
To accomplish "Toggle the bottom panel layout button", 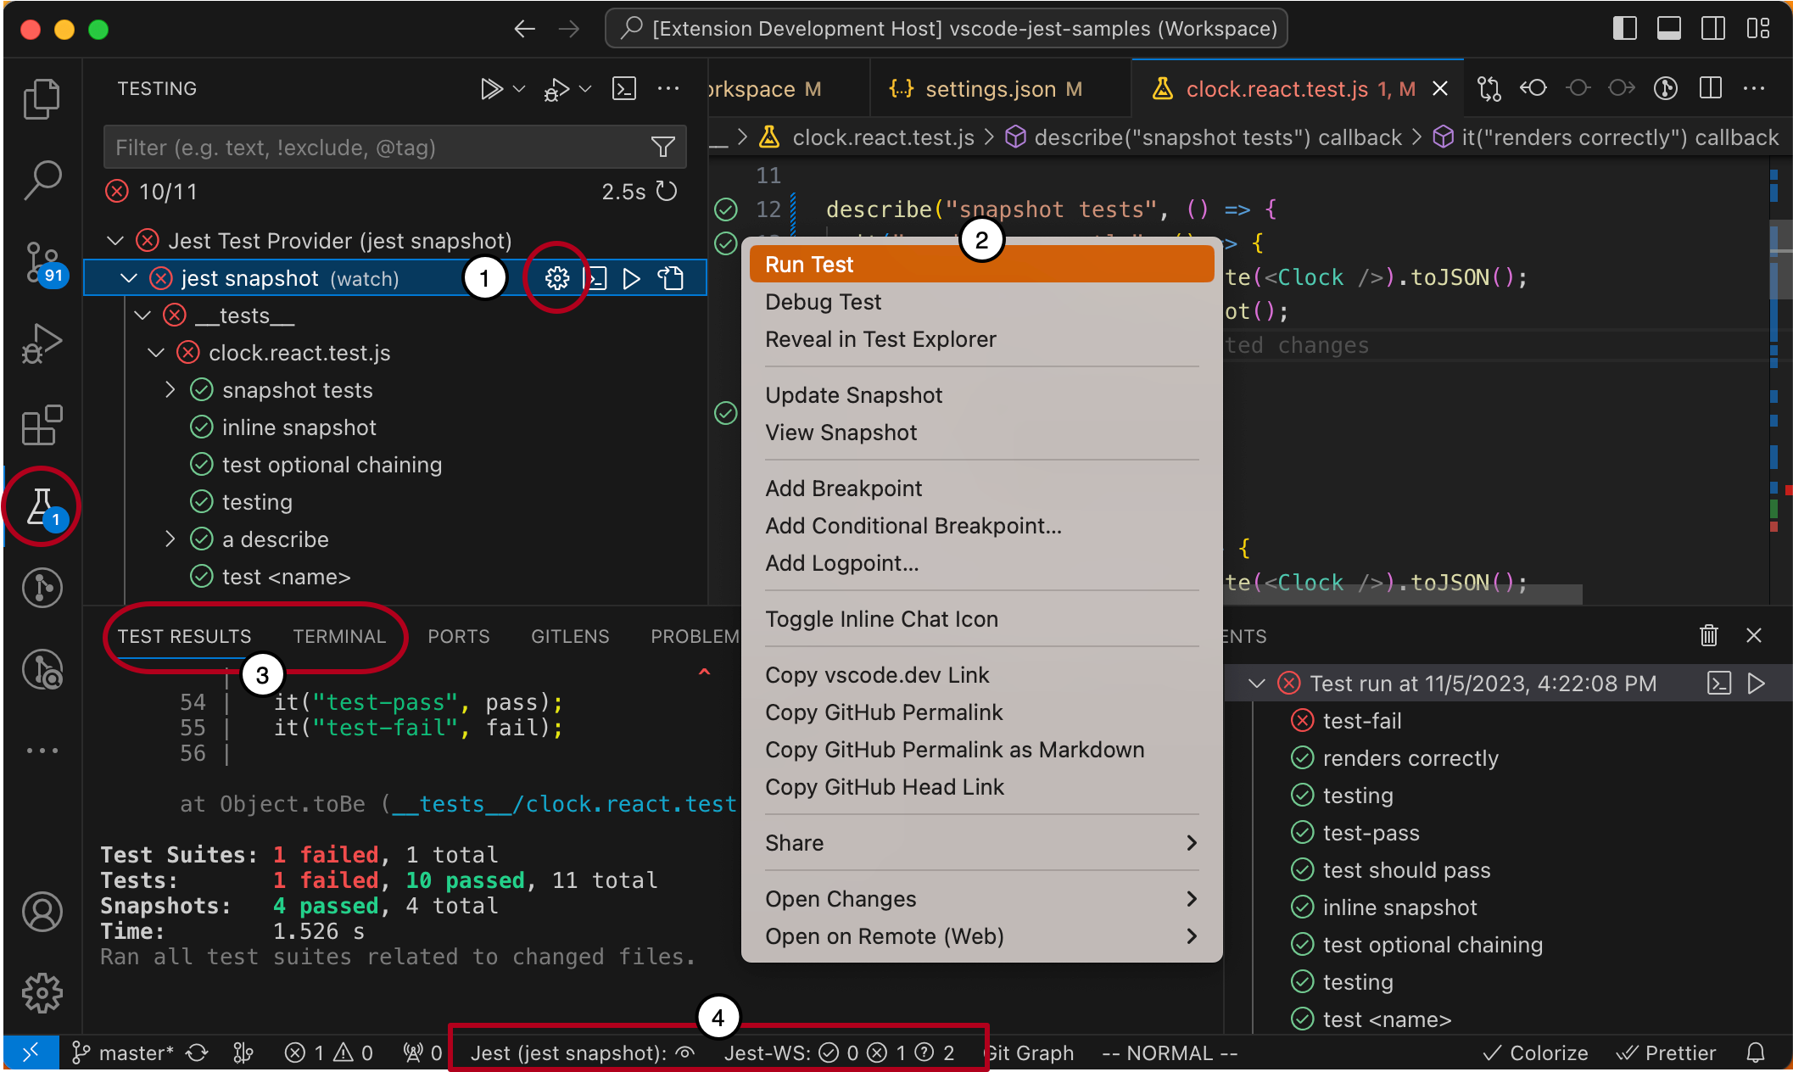I will pos(1668,29).
